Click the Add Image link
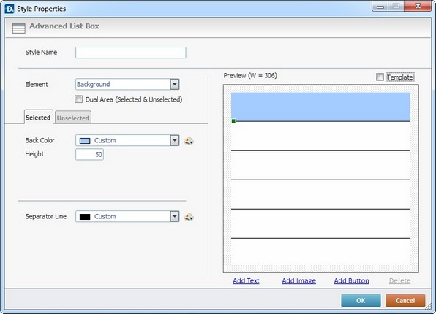436x314 pixels. [299, 280]
